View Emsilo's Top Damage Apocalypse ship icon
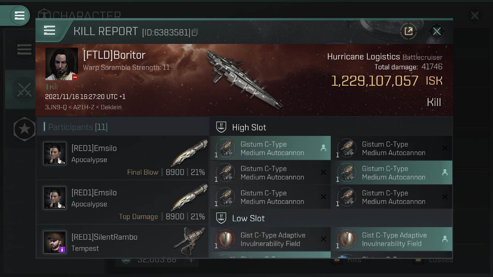 pyautogui.click(x=189, y=198)
